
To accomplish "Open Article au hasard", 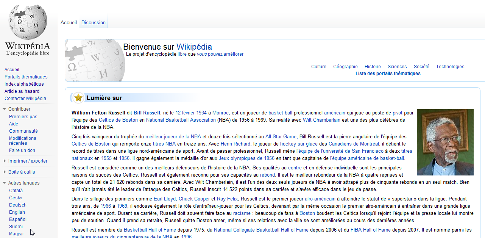I will point(22,91).
